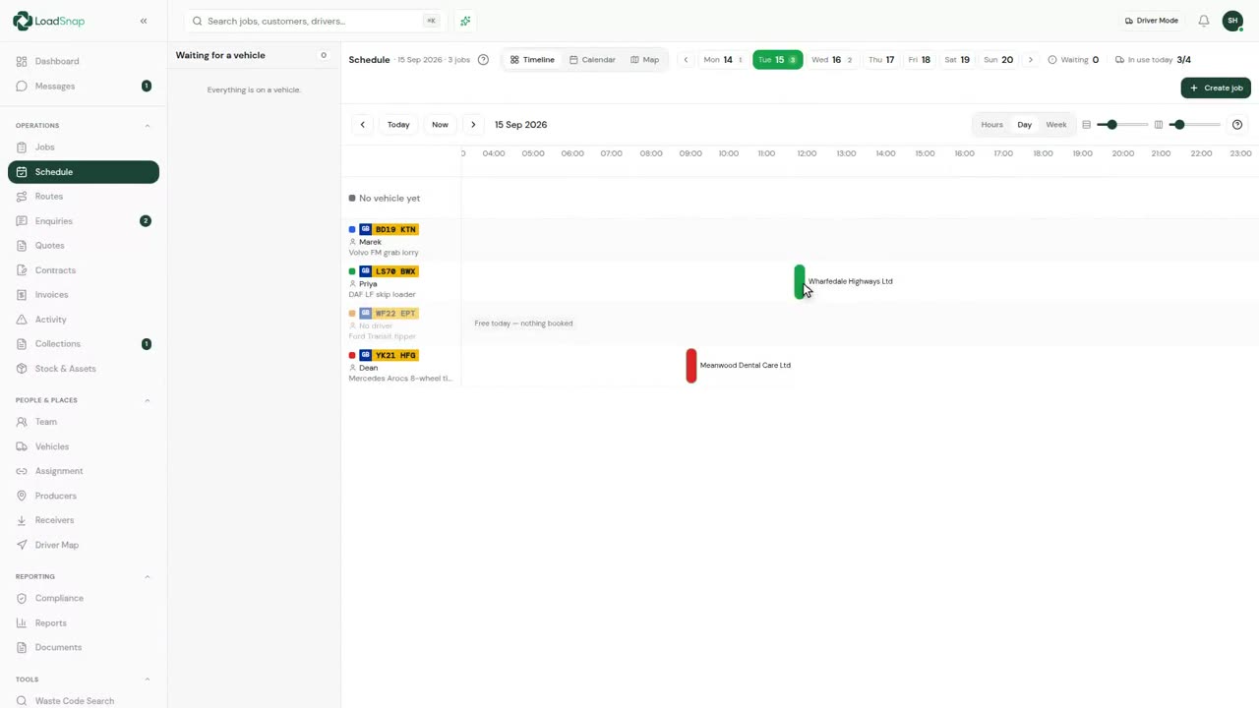Open Wharfedale Highways Ltd job block
The image size is (1259, 708).
click(800, 282)
